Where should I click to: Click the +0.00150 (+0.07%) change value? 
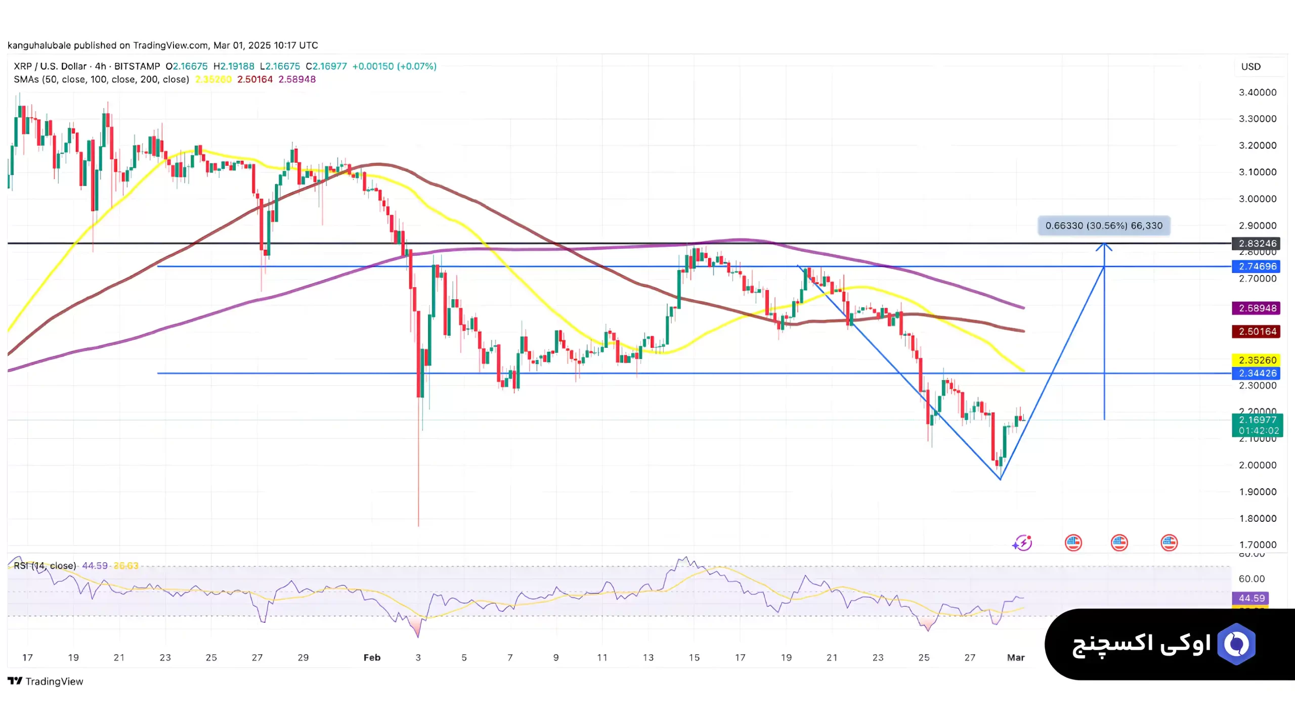pyautogui.click(x=394, y=66)
